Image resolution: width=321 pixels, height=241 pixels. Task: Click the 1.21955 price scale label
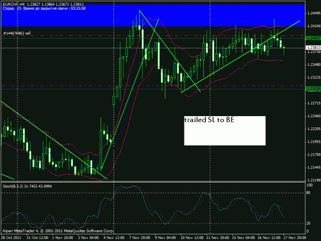click(314, 142)
